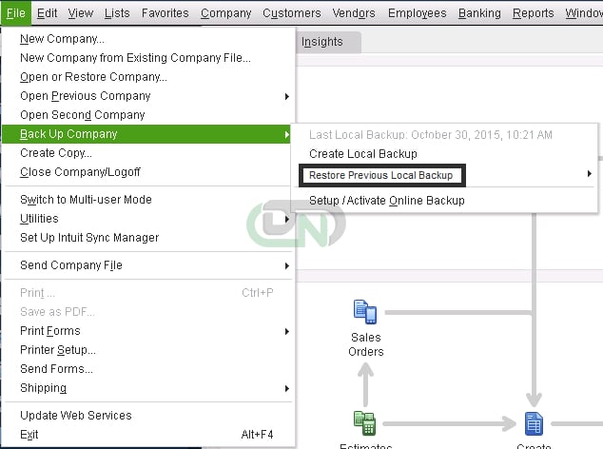The width and height of the screenshot is (603, 449).
Task: Select Send Company File entry
Action: click(x=148, y=265)
